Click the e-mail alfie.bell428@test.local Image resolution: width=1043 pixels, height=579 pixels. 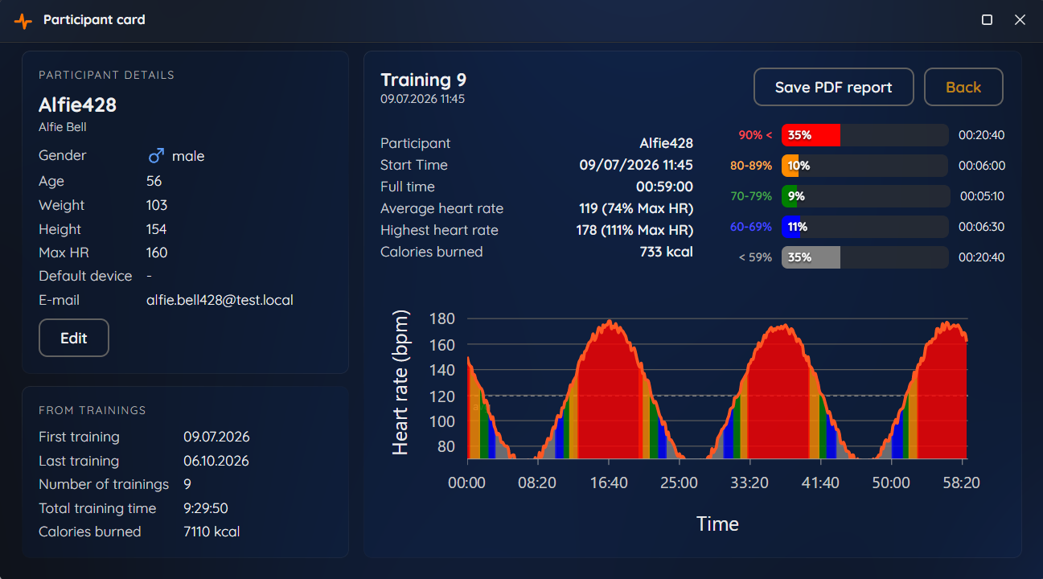tap(220, 300)
